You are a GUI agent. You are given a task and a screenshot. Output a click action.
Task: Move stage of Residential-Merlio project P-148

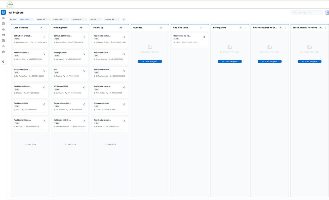[x=44, y=87]
